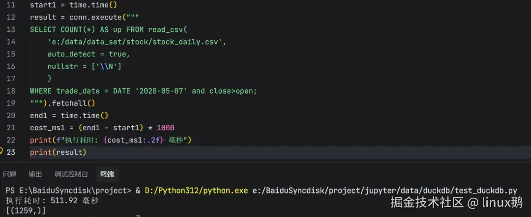Click line number 16 in gutter
Screen dimensions: 531x217
(x=11, y=67)
